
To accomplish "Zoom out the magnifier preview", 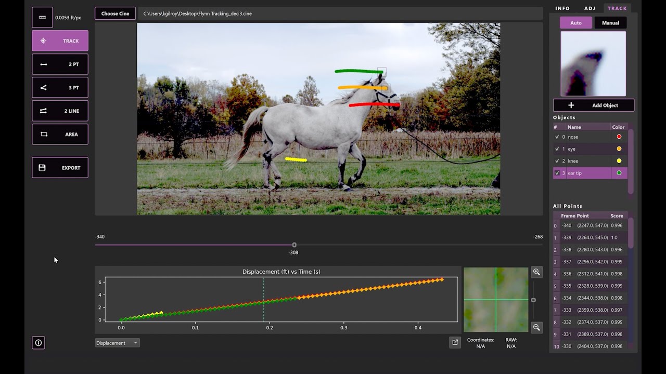I will 536,327.
